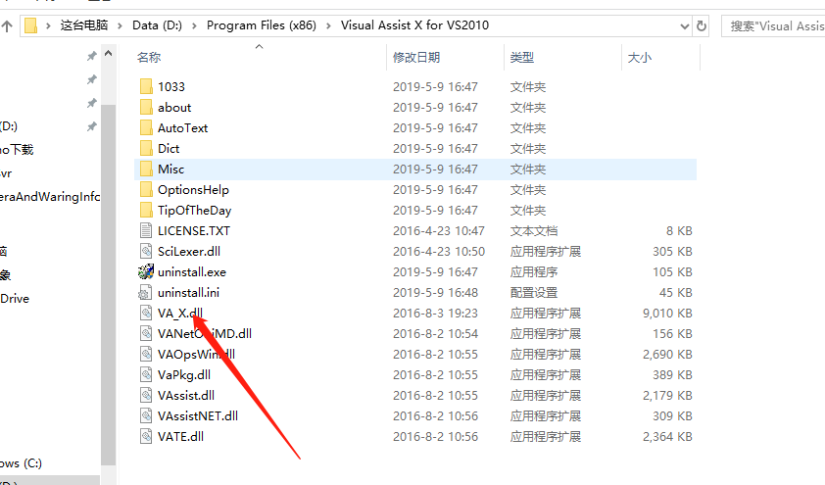The width and height of the screenshot is (825, 485).
Task: Click the AutoText folder icon
Action: pyautogui.click(x=146, y=127)
